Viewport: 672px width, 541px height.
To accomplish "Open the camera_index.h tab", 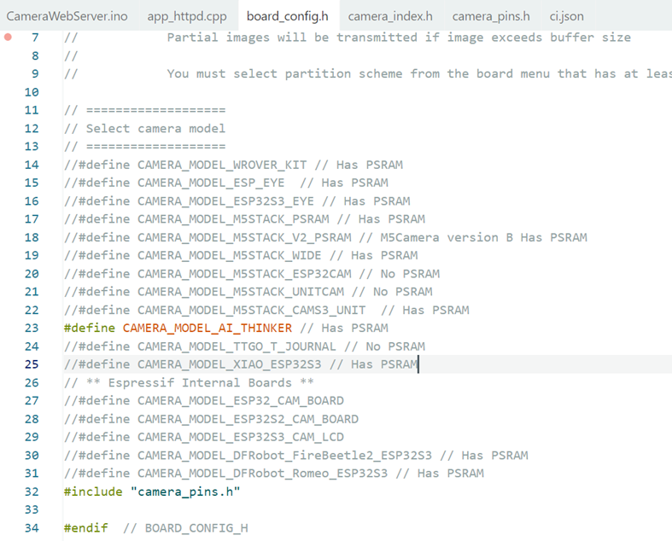I will click(x=390, y=16).
